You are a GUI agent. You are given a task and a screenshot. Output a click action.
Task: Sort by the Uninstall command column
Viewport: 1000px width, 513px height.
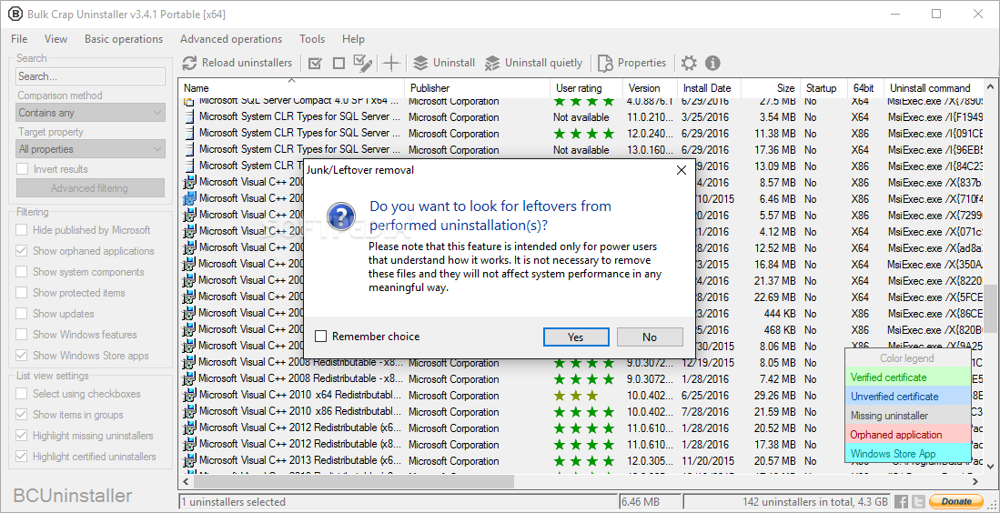pos(934,88)
